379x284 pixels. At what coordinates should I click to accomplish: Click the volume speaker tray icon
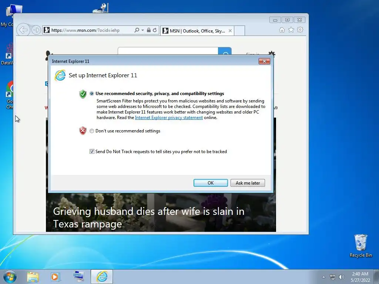tap(342, 277)
